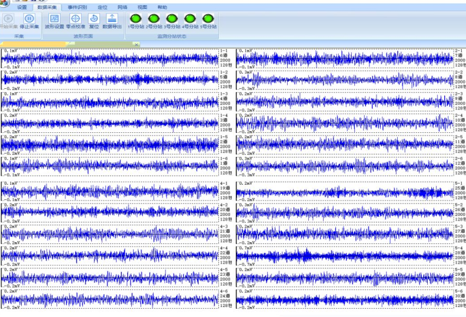Viewport: 466px width, 317px height.
Task: Click the 19道 label beside trace 4-1
Action: (225, 188)
